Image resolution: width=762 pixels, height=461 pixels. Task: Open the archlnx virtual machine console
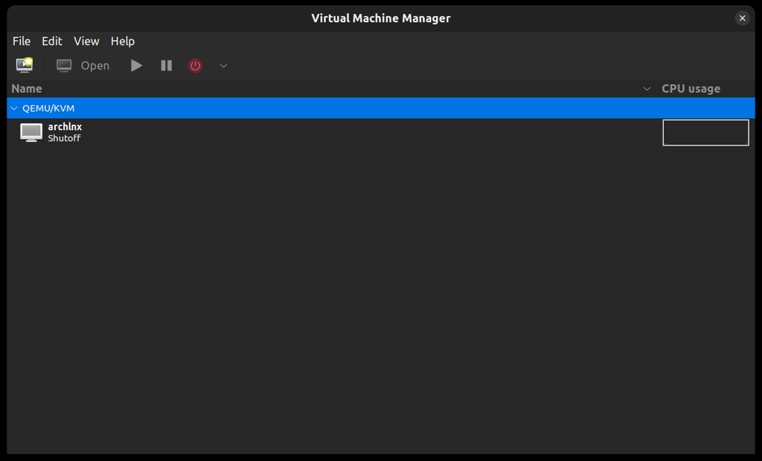[x=83, y=65]
